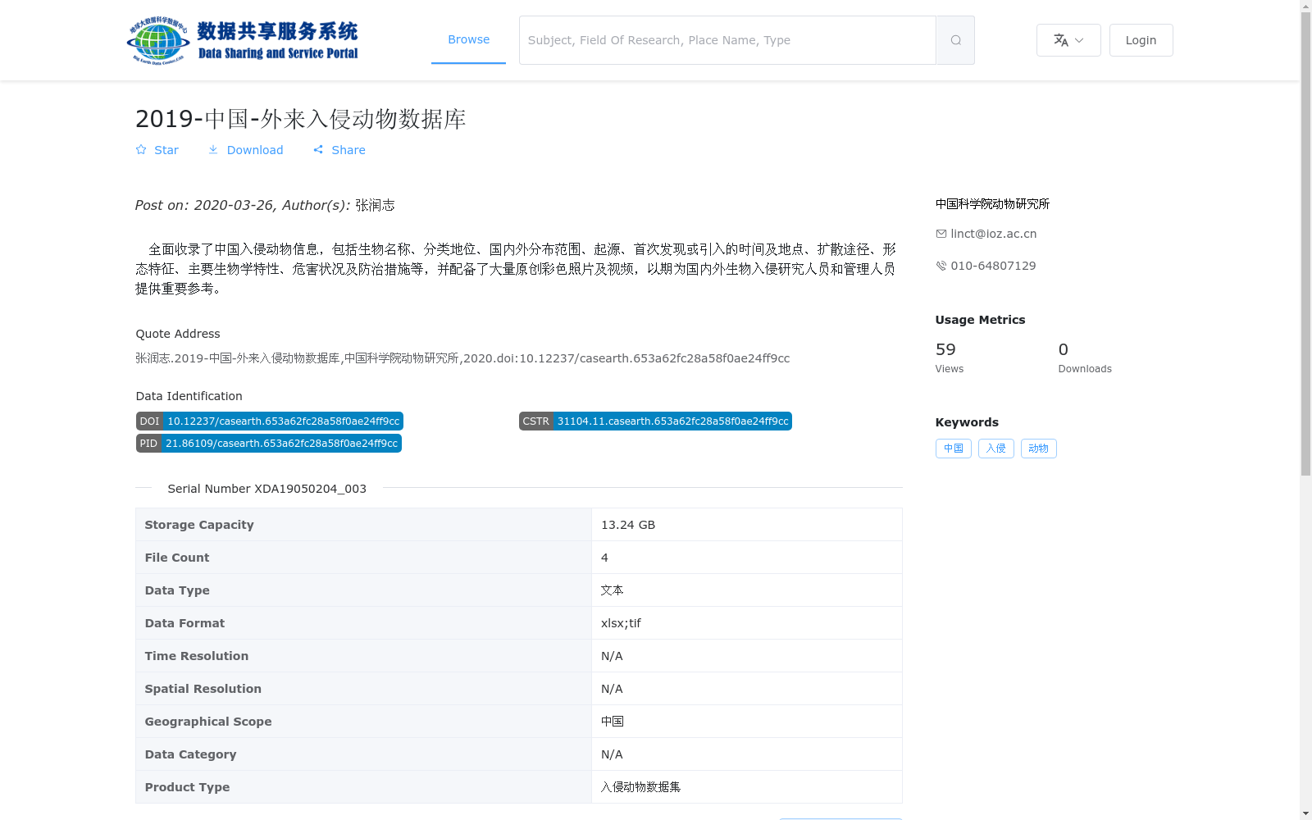Click the 13.24 GB storage capacity value

(628, 525)
